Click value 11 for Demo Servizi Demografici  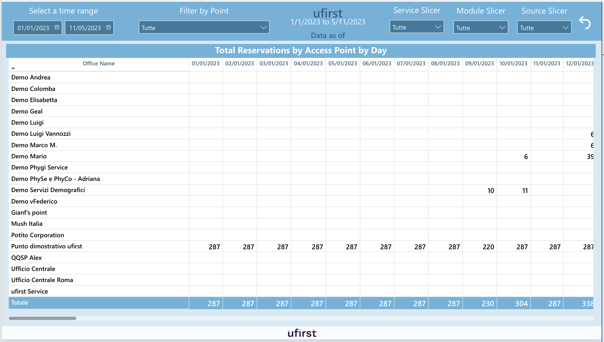tap(525, 191)
